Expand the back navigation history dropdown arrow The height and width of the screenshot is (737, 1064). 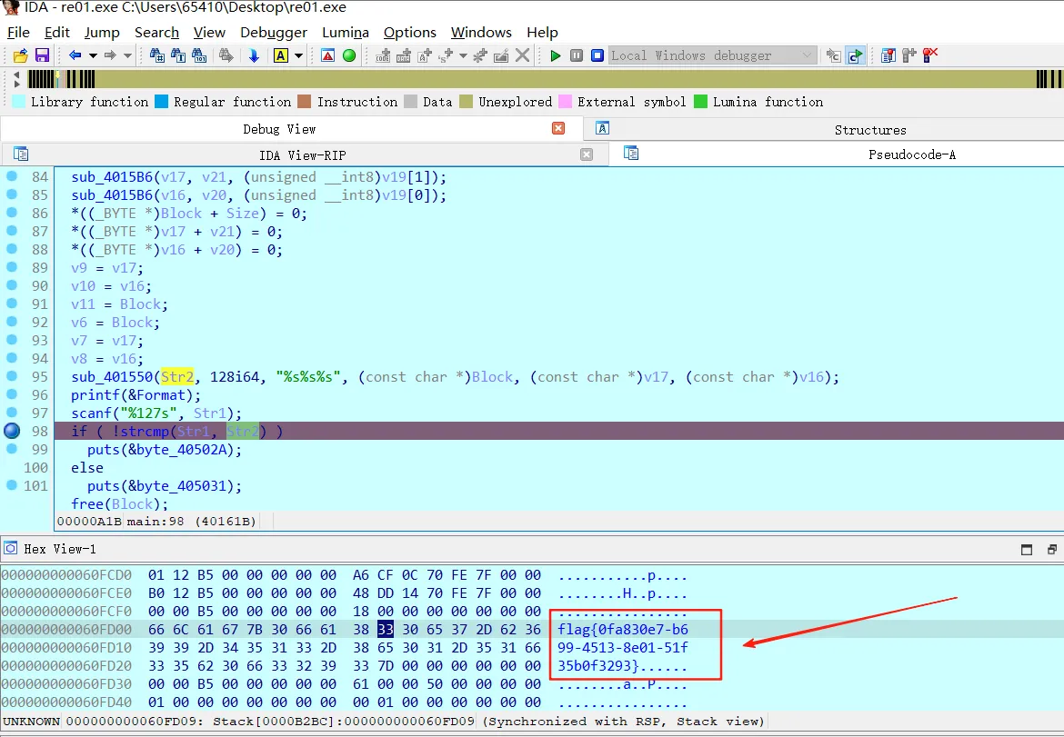[93, 55]
